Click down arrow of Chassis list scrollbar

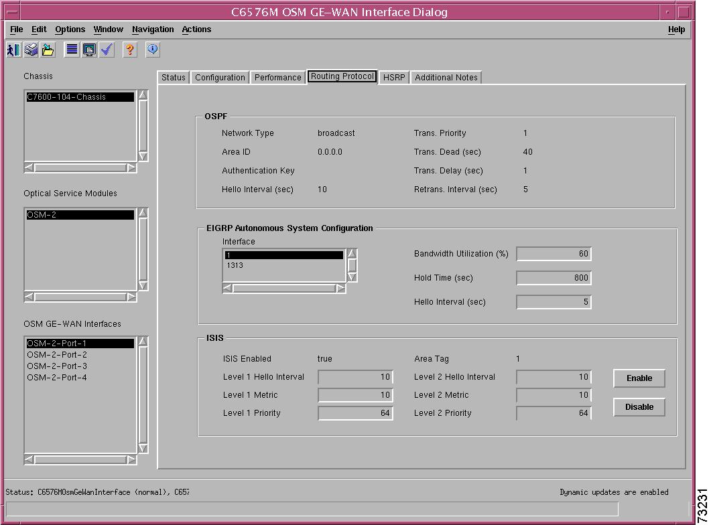143,156
